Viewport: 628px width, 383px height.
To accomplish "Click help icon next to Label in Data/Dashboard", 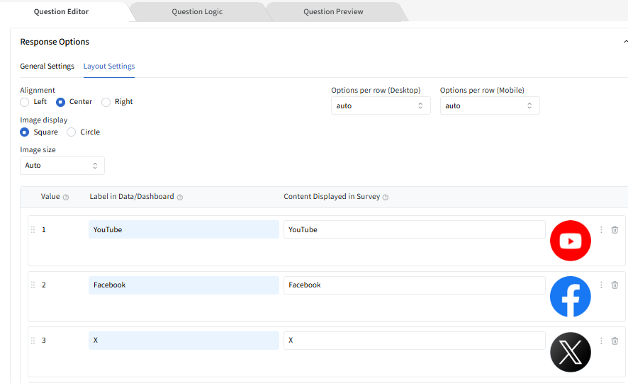I will click(180, 198).
